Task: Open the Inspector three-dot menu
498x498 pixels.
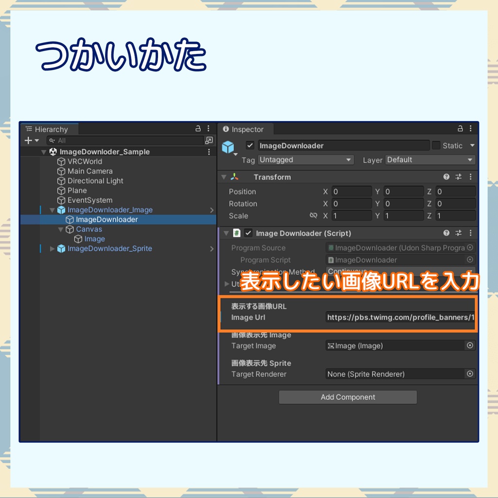Action: click(x=470, y=129)
